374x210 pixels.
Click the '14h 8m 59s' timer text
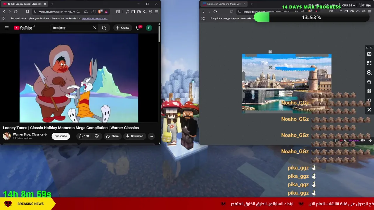(27, 194)
